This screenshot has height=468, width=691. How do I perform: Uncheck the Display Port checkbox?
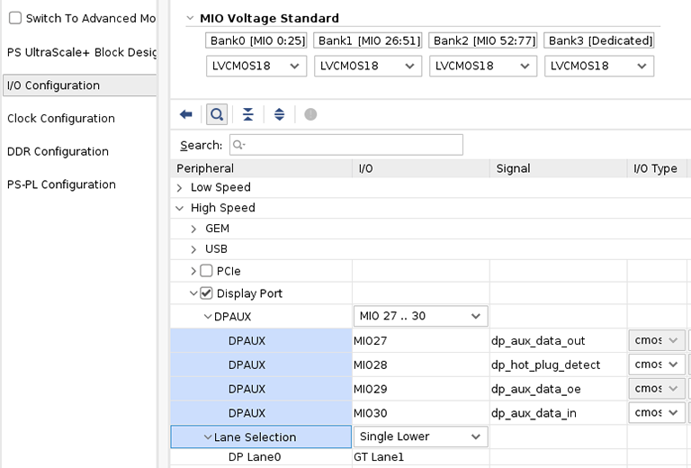coord(207,293)
